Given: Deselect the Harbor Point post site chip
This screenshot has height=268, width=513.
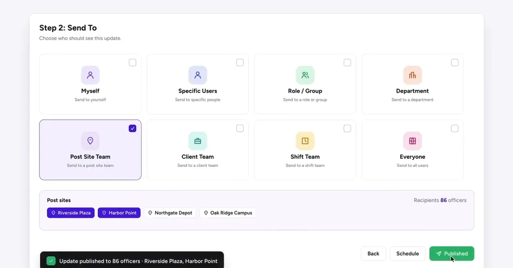Looking at the screenshot, I should pyautogui.click(x=119, y=213).
